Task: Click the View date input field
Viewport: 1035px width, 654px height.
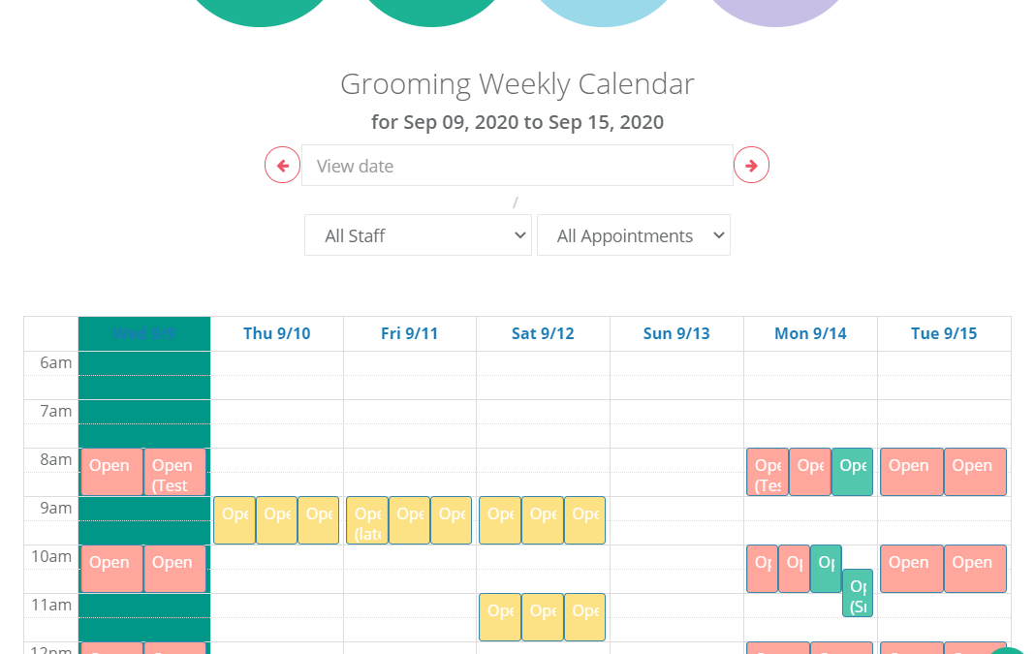Action: coord(517,165)
